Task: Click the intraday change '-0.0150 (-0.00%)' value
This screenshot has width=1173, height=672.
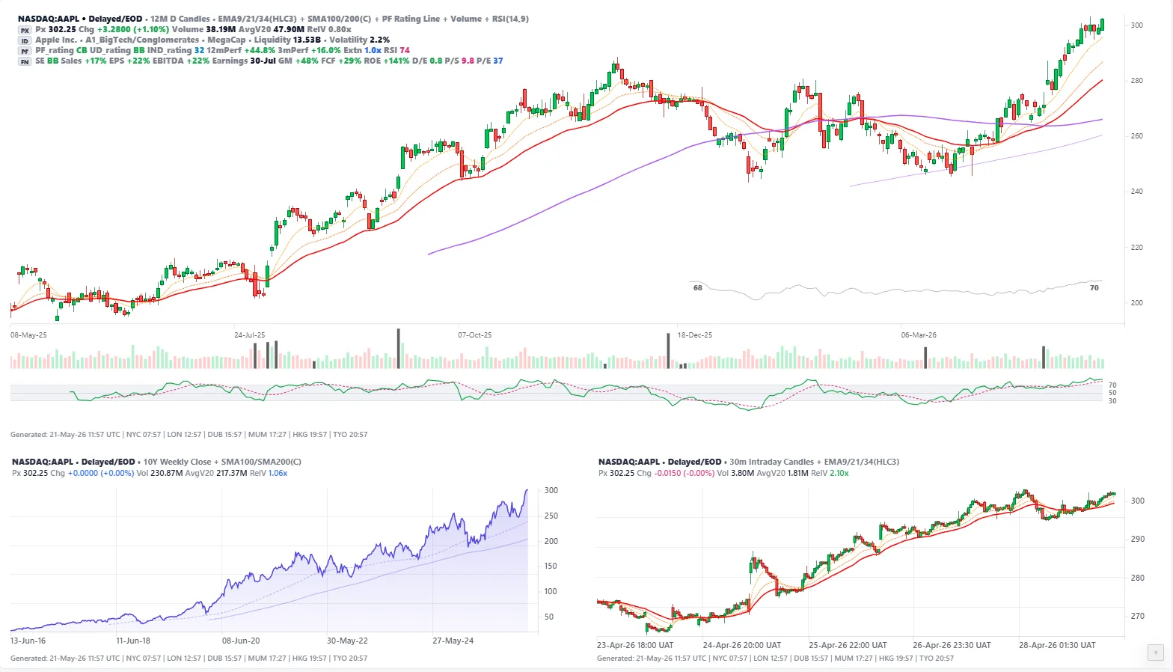Action: pos(684,473)
